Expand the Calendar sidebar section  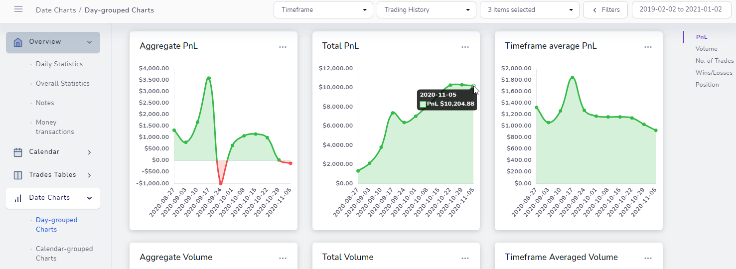[89, 152]
